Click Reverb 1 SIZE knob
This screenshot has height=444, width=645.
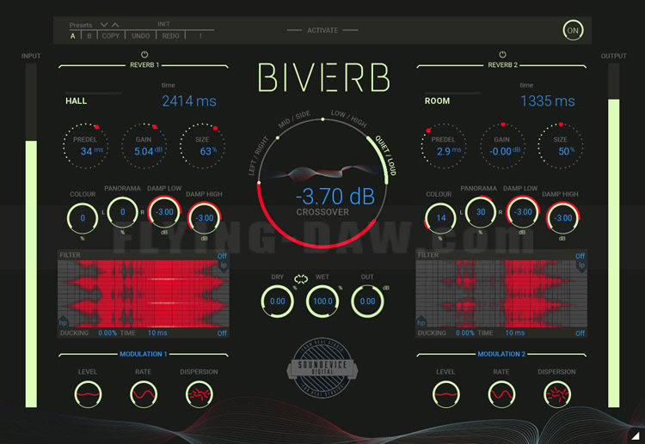(202, 146)
